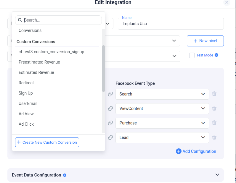Click the link icon beside the ViewContent event
The image size is (236, 183).
pyautogui.click(x=110, y=108)
